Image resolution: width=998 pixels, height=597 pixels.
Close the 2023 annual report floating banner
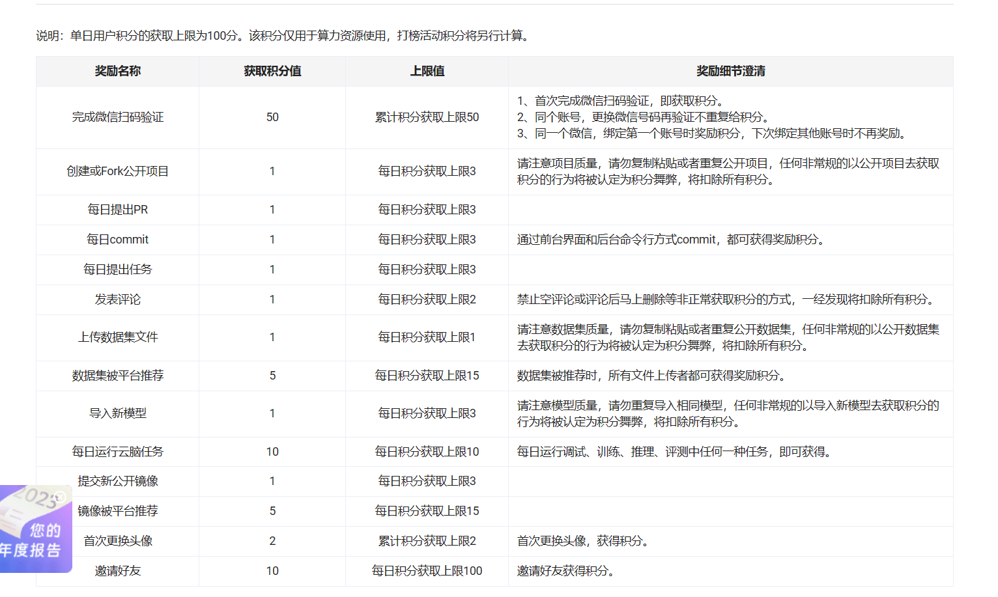click(x=60, y=497)
